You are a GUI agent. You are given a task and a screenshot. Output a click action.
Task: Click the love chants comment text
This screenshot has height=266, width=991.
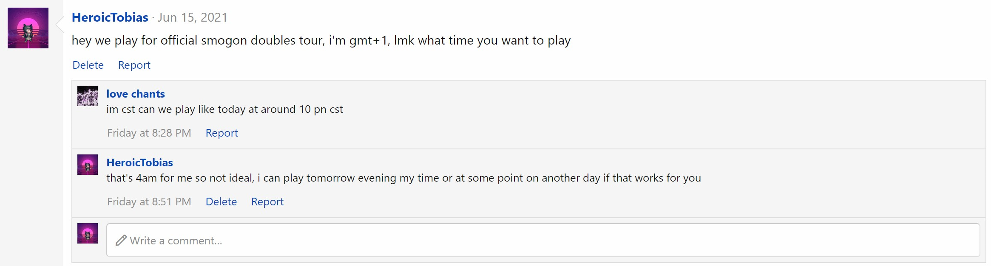tap(224, 109)
